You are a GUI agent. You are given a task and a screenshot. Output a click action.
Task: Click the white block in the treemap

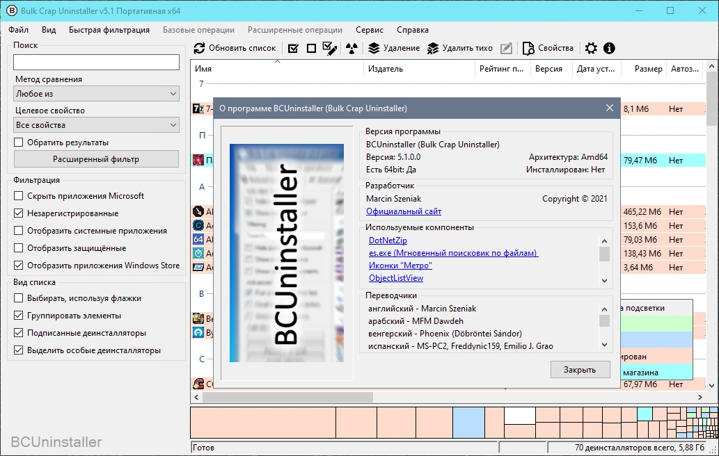click(519, 416)
